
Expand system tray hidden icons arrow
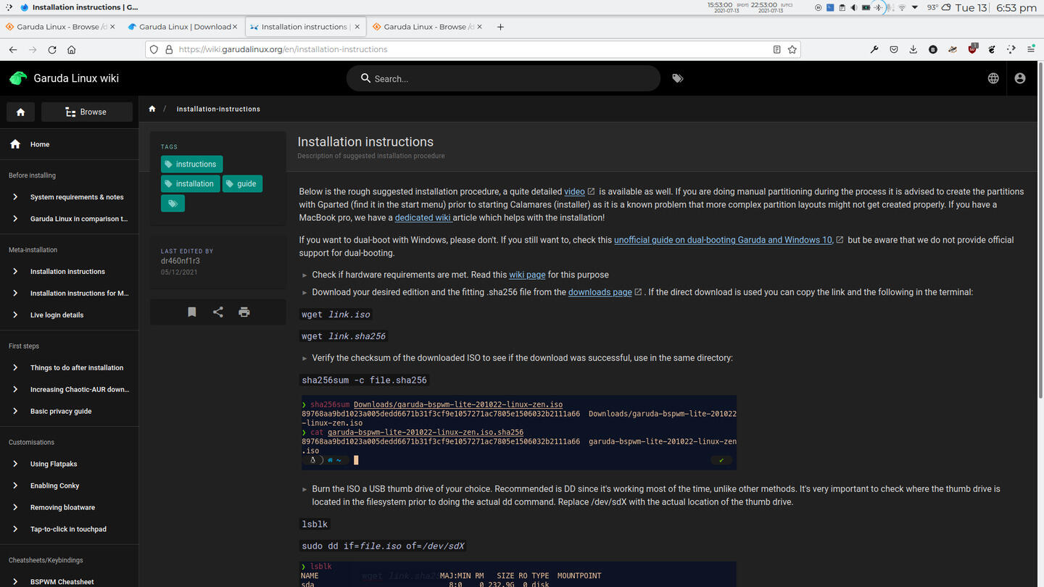tap(915, 7)
